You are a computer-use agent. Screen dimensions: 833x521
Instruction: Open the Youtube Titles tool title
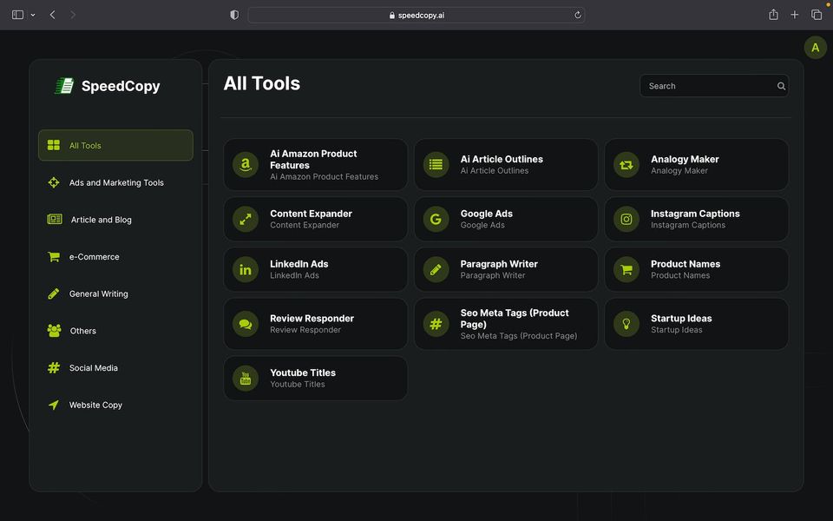[302, 373]
